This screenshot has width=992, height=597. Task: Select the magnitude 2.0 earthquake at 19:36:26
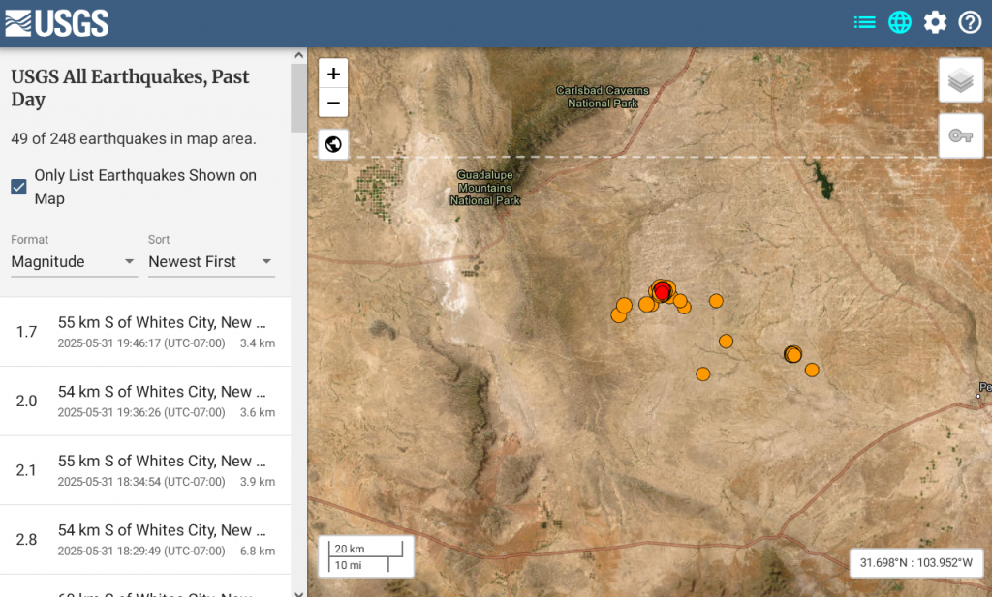tap(145, 402)
